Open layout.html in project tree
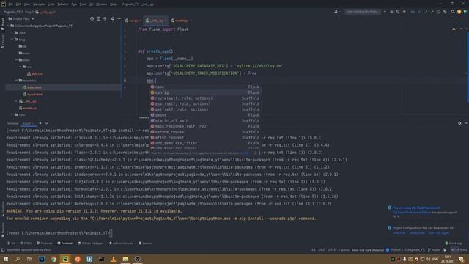Screen dimensions: 469x264 (x=34, y=95)
